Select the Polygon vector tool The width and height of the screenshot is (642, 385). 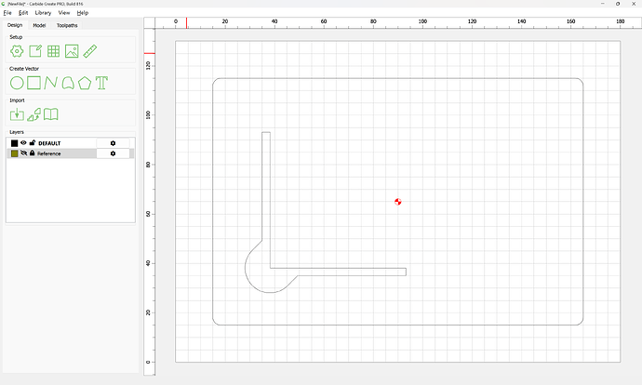coord(85,83)
